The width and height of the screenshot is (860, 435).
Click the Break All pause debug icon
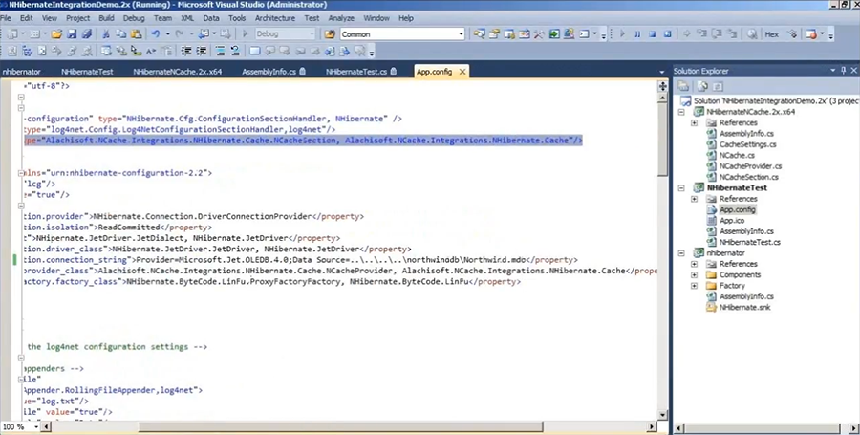click(x=637, y=34)
